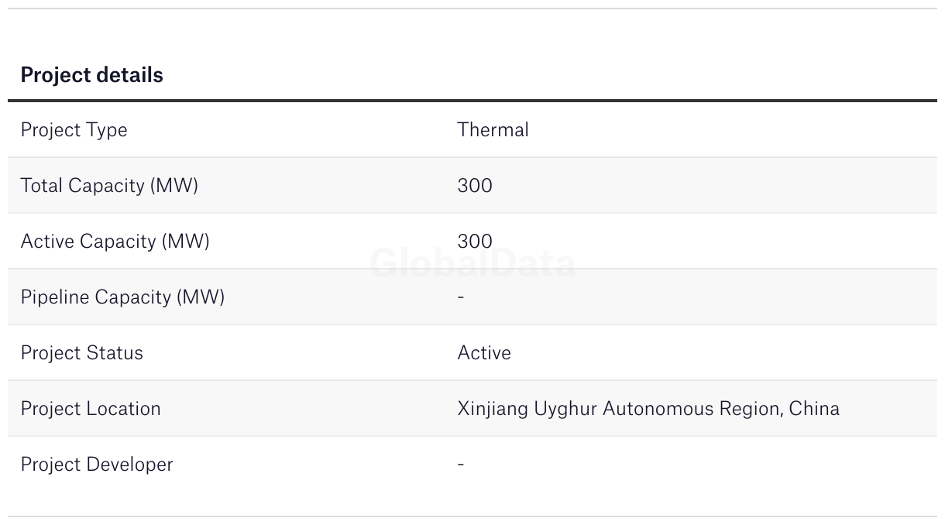
Task: Click the Total Capacity table row
Action: click(x=472, y=185)
